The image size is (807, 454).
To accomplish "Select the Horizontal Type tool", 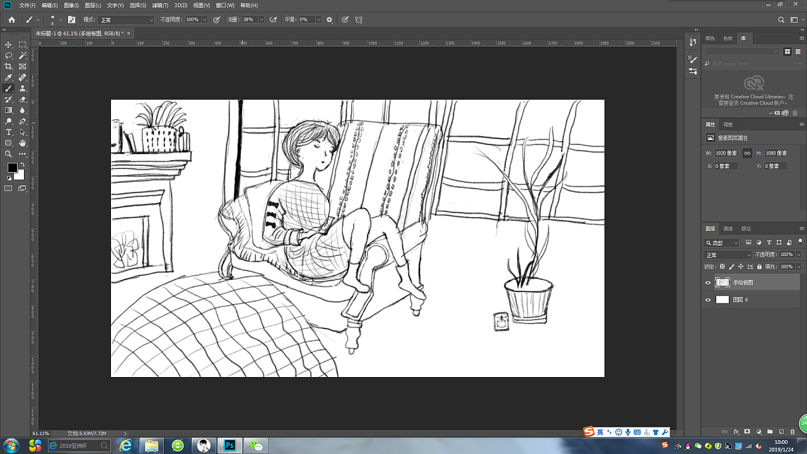I will click(x=9, y=132).
